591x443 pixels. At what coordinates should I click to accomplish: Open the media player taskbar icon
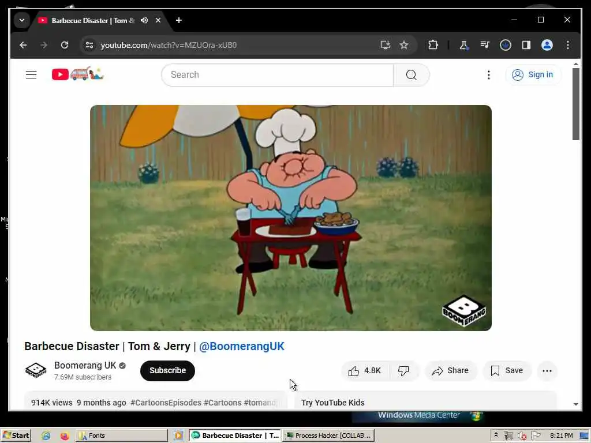pyautogui.click(x=178, y=436)
